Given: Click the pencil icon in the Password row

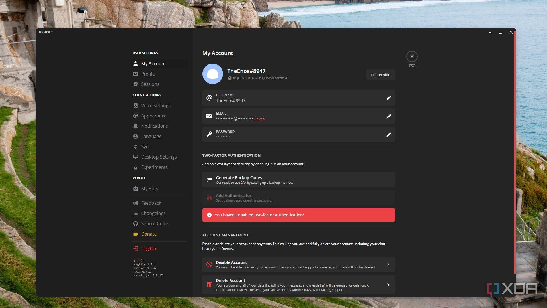Looking at the screenshot, I should [388, 135].
